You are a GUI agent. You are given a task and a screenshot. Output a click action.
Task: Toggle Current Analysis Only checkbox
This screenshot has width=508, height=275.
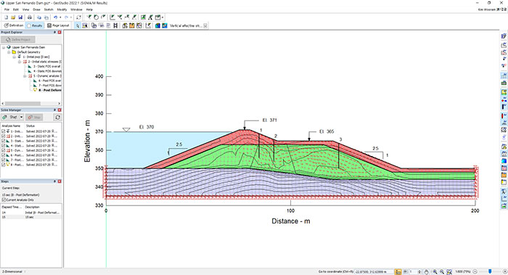[x=4, y=200]
